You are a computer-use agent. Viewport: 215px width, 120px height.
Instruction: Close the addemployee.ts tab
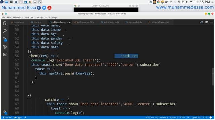70,22
